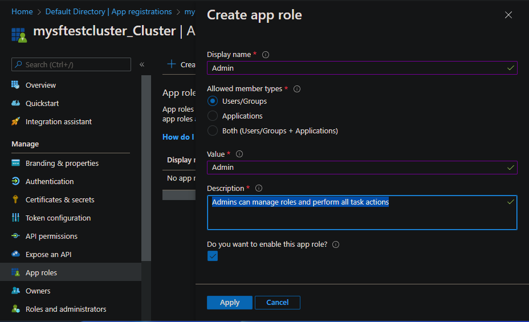The width and height of the screenshot is (529, 322).
Task: Select the Applications radio button
Action: (213, 116)
